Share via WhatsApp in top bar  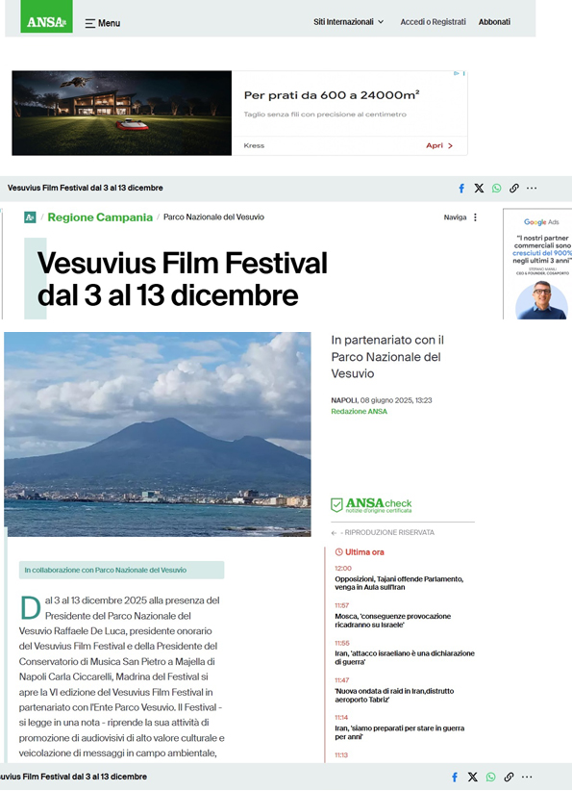(496, 189)
